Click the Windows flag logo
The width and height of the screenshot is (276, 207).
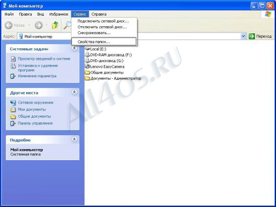tap(268, 14)
